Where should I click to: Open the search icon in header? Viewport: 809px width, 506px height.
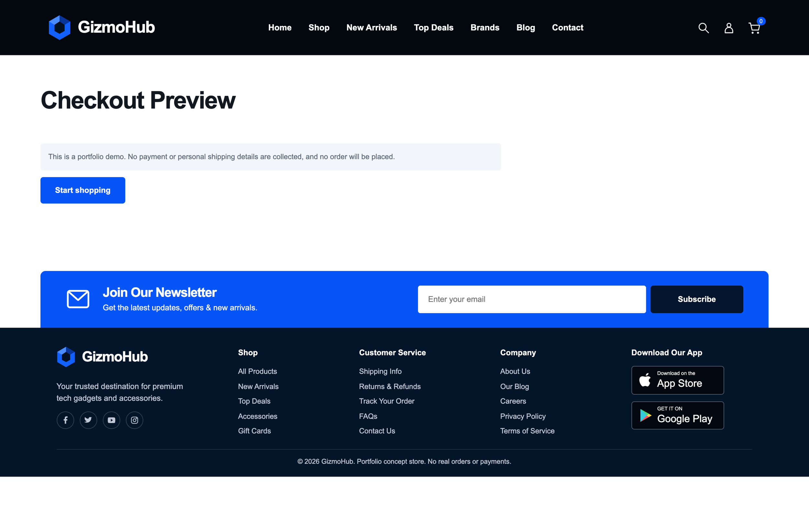tap(703, 28)
